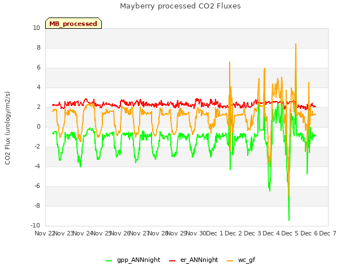This screenshot has height=271, width=362.
Task: Click the tallest orange wc_gf spike peak
Action: click(x=296, y=44)
